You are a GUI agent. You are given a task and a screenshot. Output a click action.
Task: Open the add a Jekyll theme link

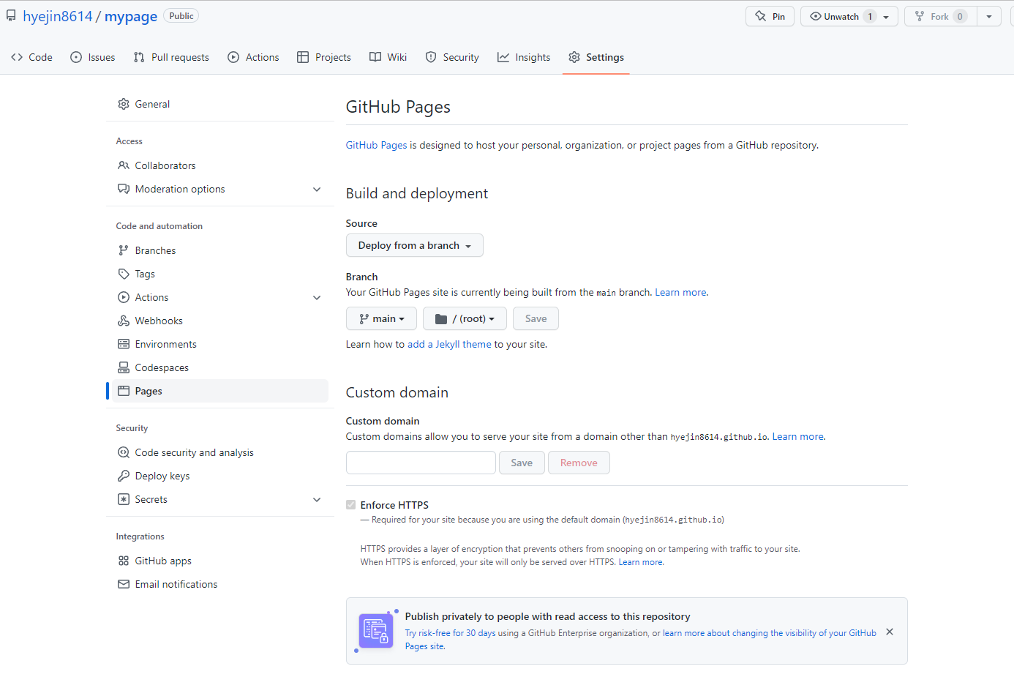pos(449,344)
